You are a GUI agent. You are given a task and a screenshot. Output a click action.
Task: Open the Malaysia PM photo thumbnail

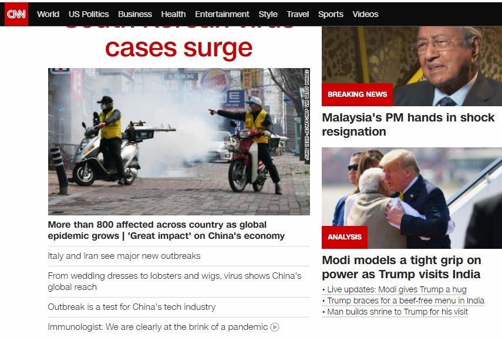tap(412, 66)
